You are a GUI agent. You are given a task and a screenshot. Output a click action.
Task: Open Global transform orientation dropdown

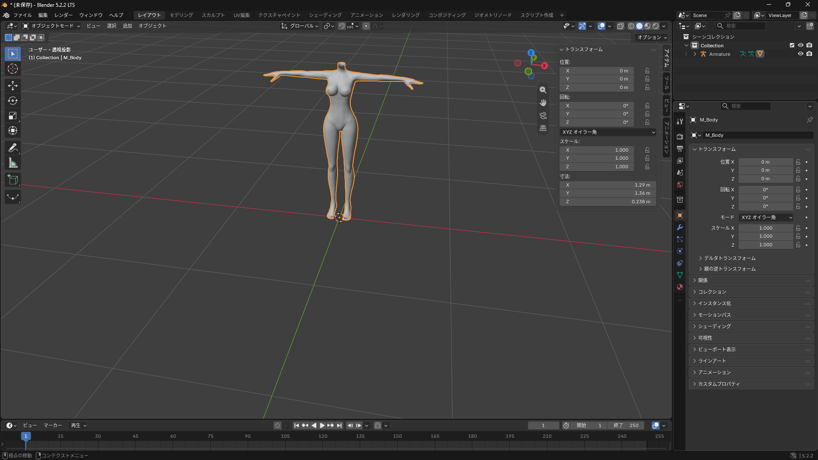pyautogui.click(x=300, y=26)
